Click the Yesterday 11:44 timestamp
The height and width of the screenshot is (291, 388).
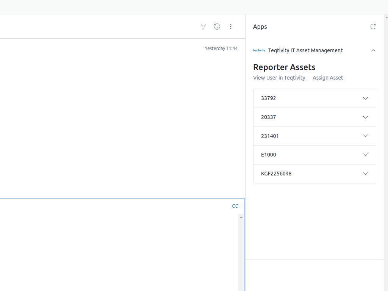(221, 48)
